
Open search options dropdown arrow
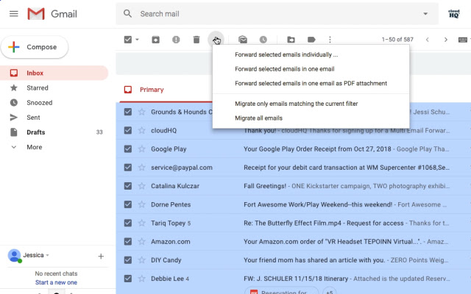pos(425,14)
